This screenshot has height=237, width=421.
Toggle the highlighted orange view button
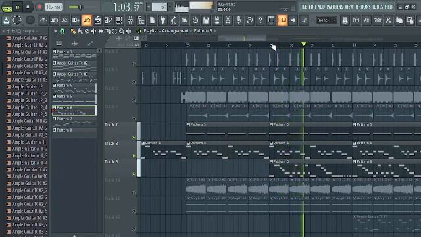point(282,20)
